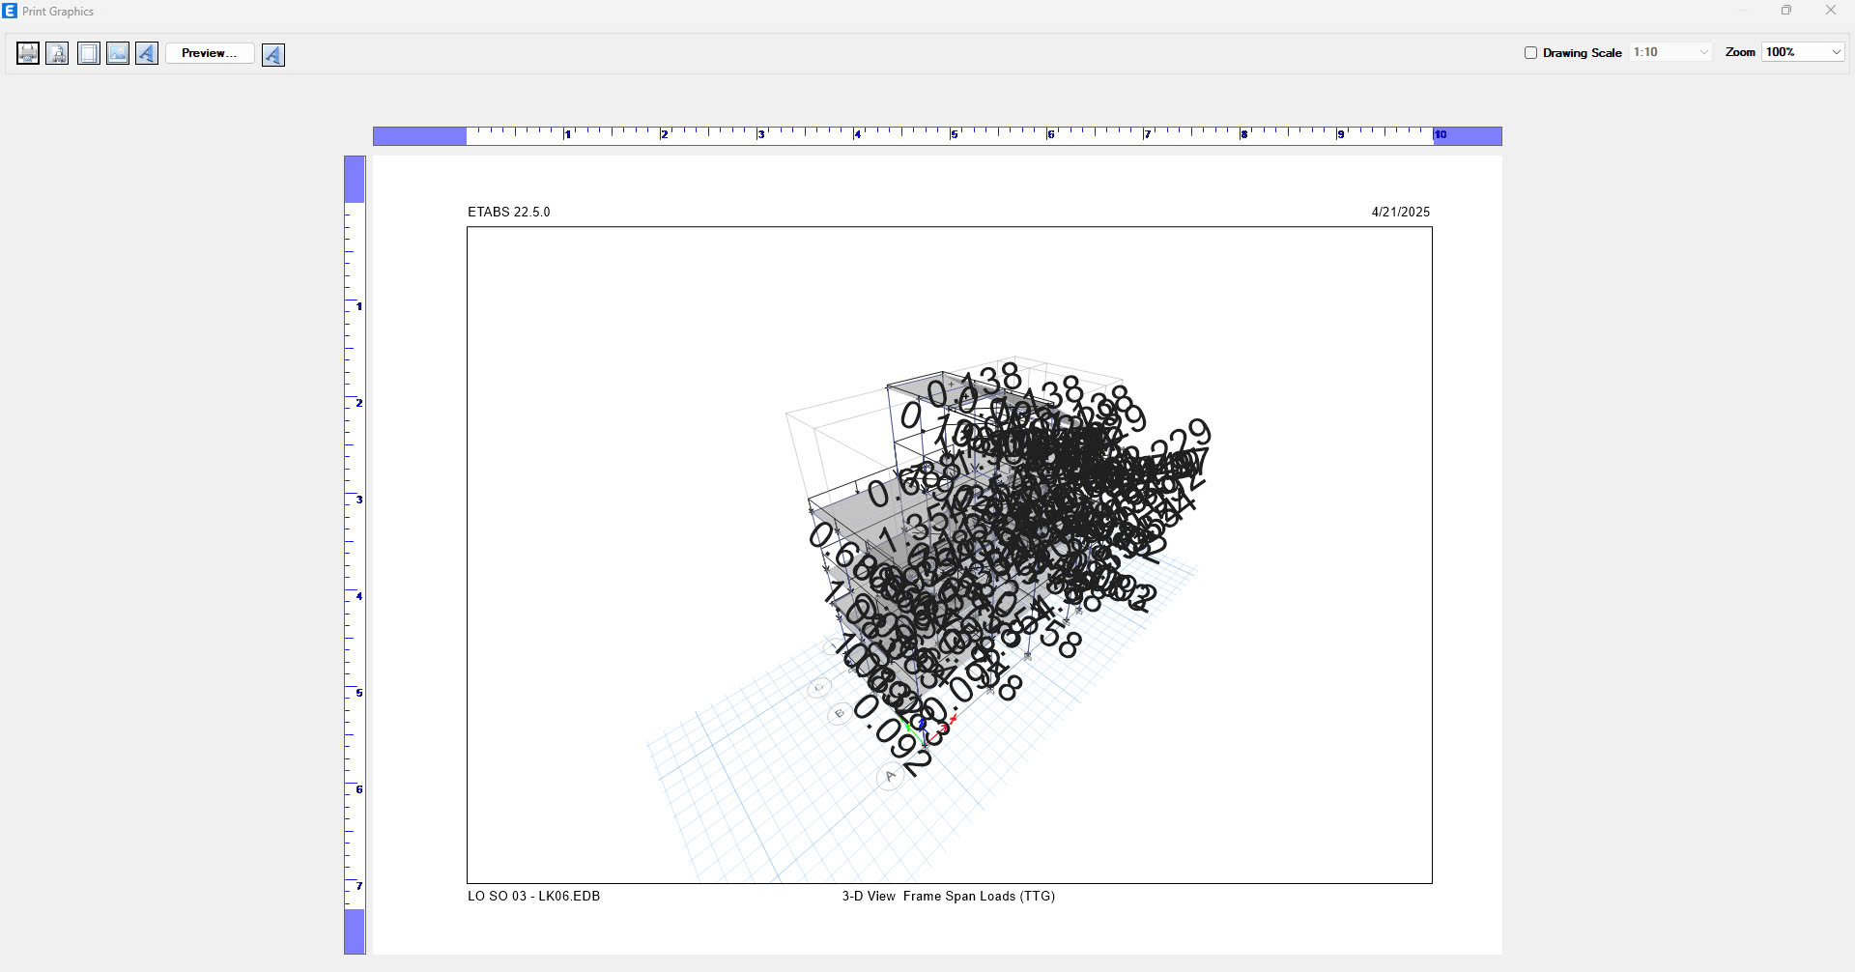The height and width of the screenshot is (972, 1855).
Task: Click the picture image icon in toolbar
Action: [118, 53]
